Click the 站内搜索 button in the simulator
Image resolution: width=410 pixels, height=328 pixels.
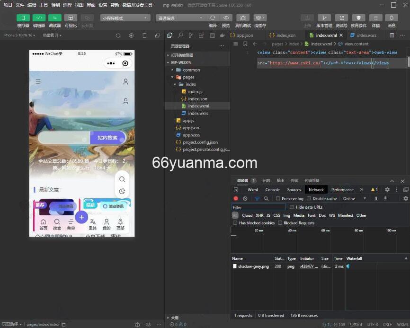107,138
